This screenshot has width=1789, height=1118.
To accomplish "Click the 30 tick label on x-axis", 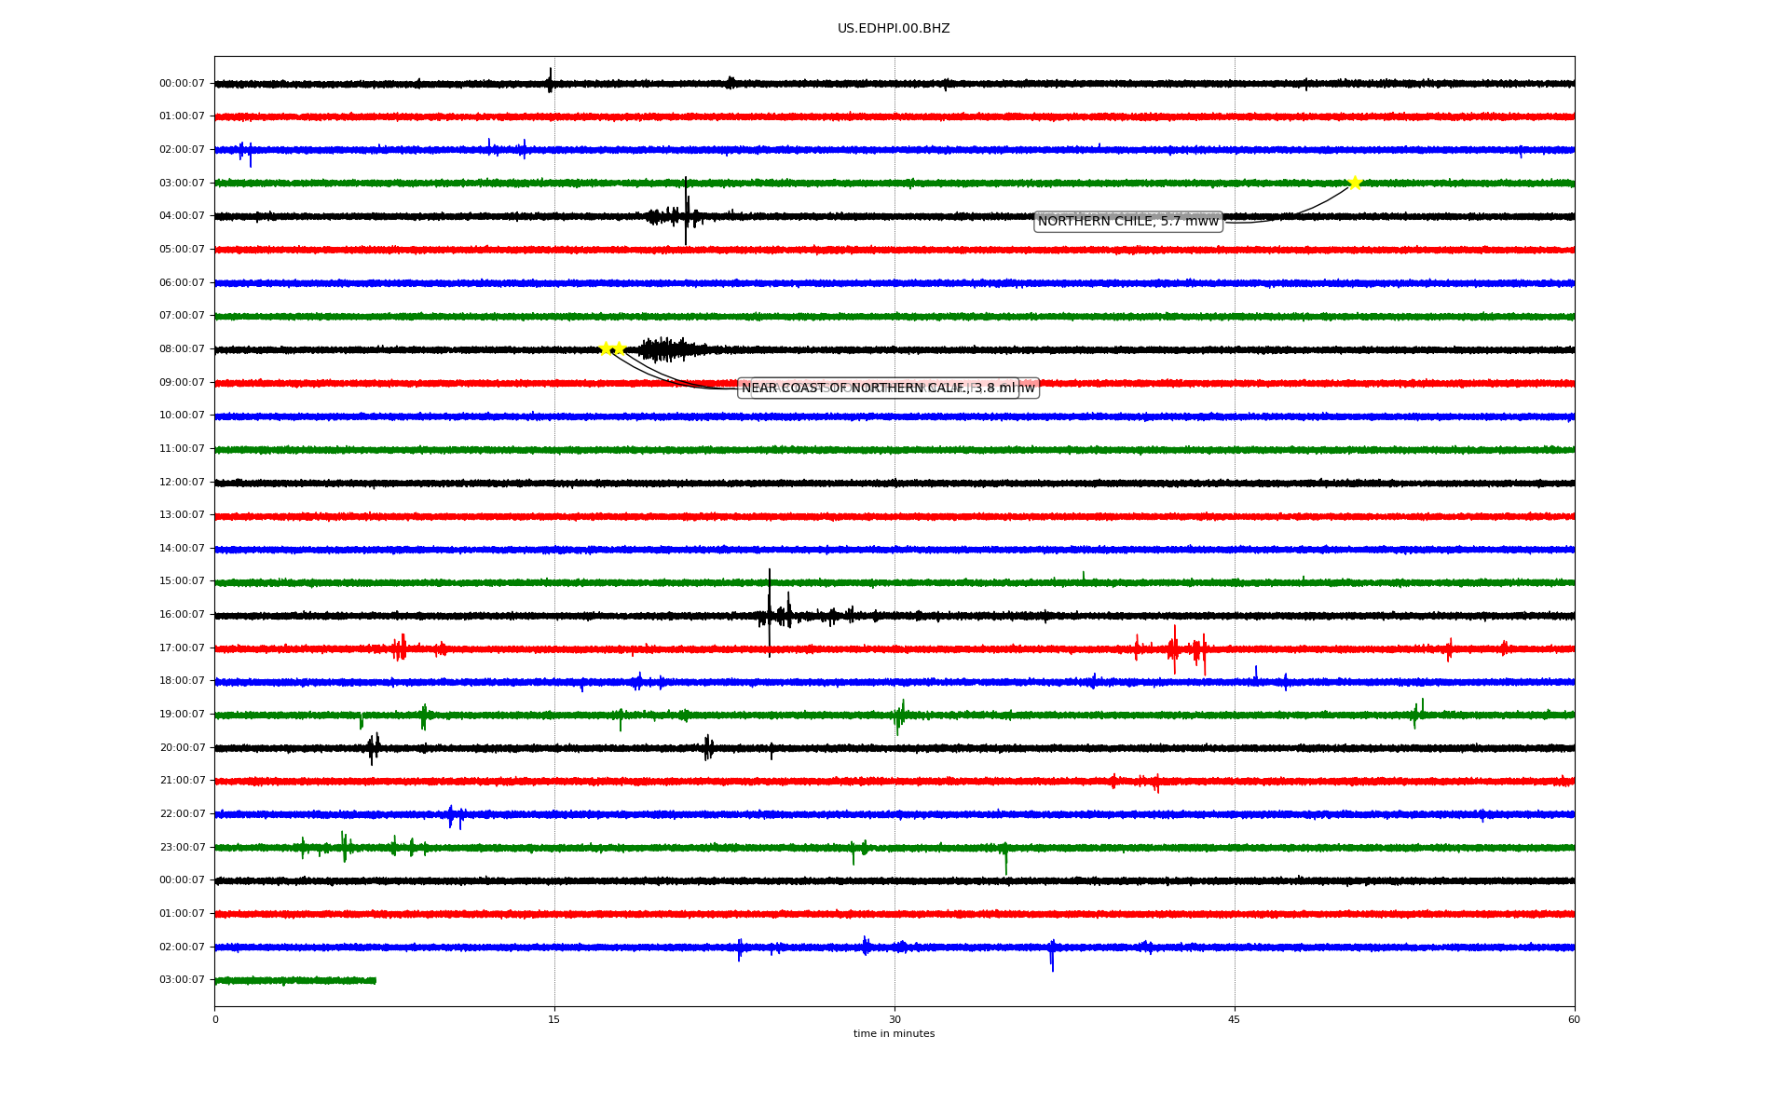I will 894,1019.
